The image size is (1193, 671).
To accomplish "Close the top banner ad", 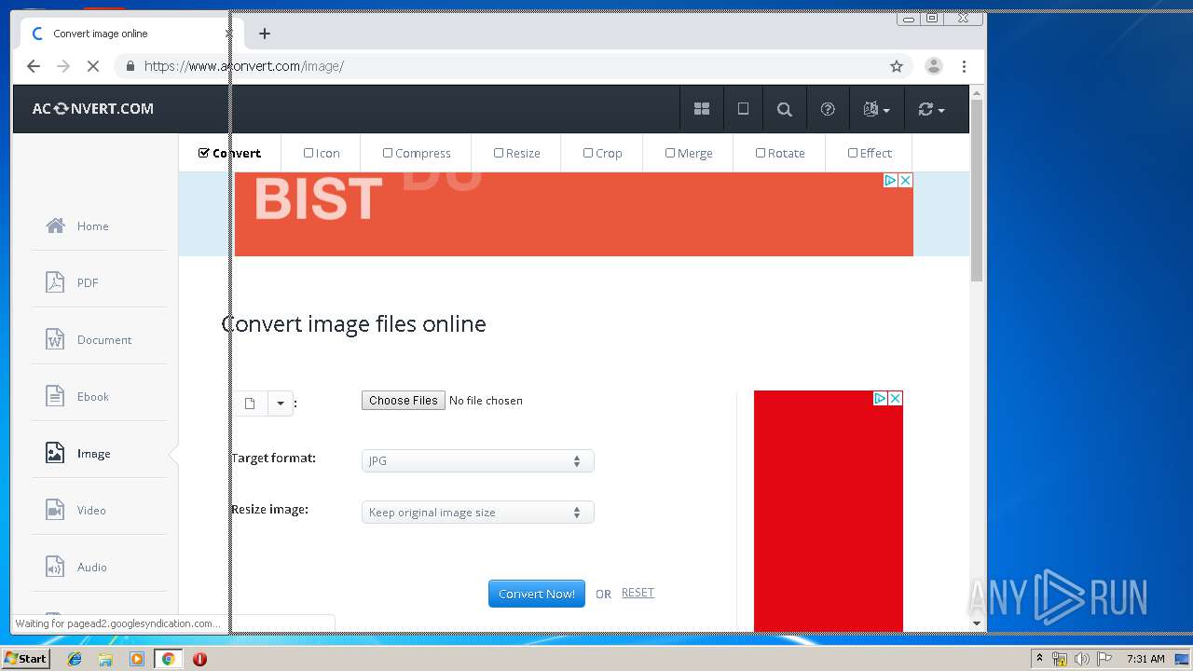I will 905,180.
